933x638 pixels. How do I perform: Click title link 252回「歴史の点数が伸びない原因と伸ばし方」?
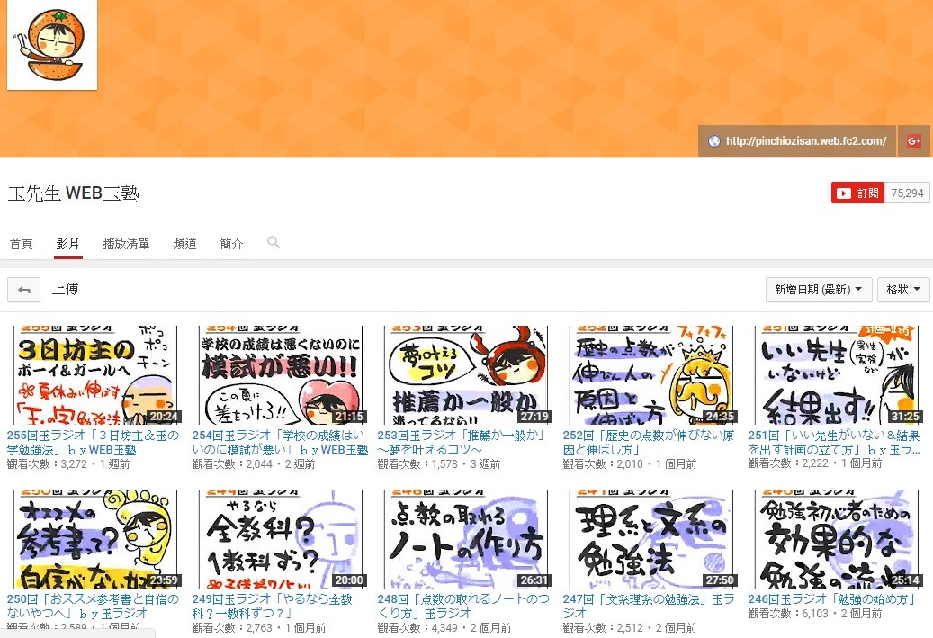point(649,442)
